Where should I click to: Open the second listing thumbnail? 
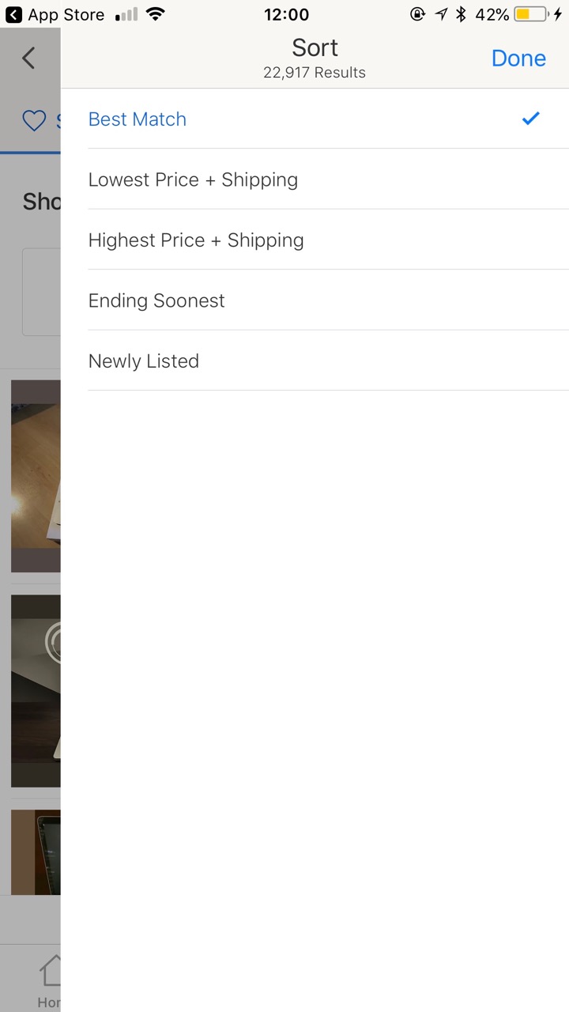click(x=36, y=690)
